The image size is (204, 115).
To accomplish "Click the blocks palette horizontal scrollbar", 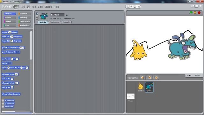I will (x=8, y=111).
